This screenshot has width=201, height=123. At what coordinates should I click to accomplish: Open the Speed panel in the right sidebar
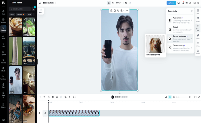click(198, 52)
